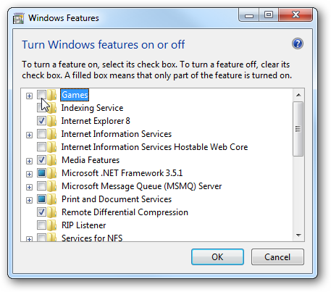The width and height of the screenshot is (331, 292).
Task: Click the Games folder icon
Action: coord(51,95)
